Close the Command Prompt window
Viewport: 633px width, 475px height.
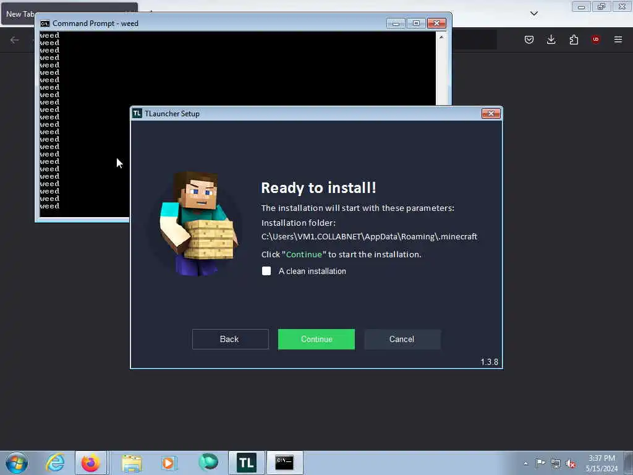tap(436, 24)
